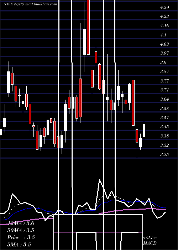Click the 12MA : 3.6 legend text
The width and height of the screenshot is (178, 250).
21,223
